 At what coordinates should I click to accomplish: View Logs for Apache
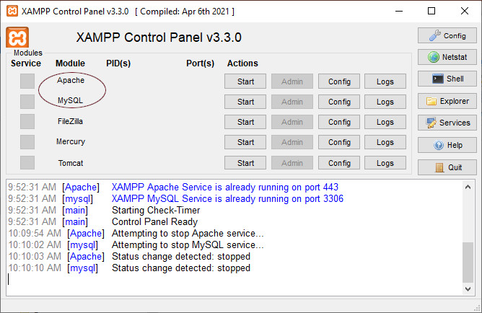(385, 81)
